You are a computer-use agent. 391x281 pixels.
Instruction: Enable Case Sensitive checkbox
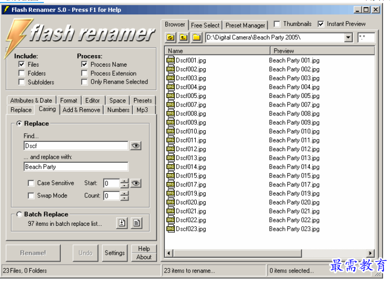(x=31, y=183)
